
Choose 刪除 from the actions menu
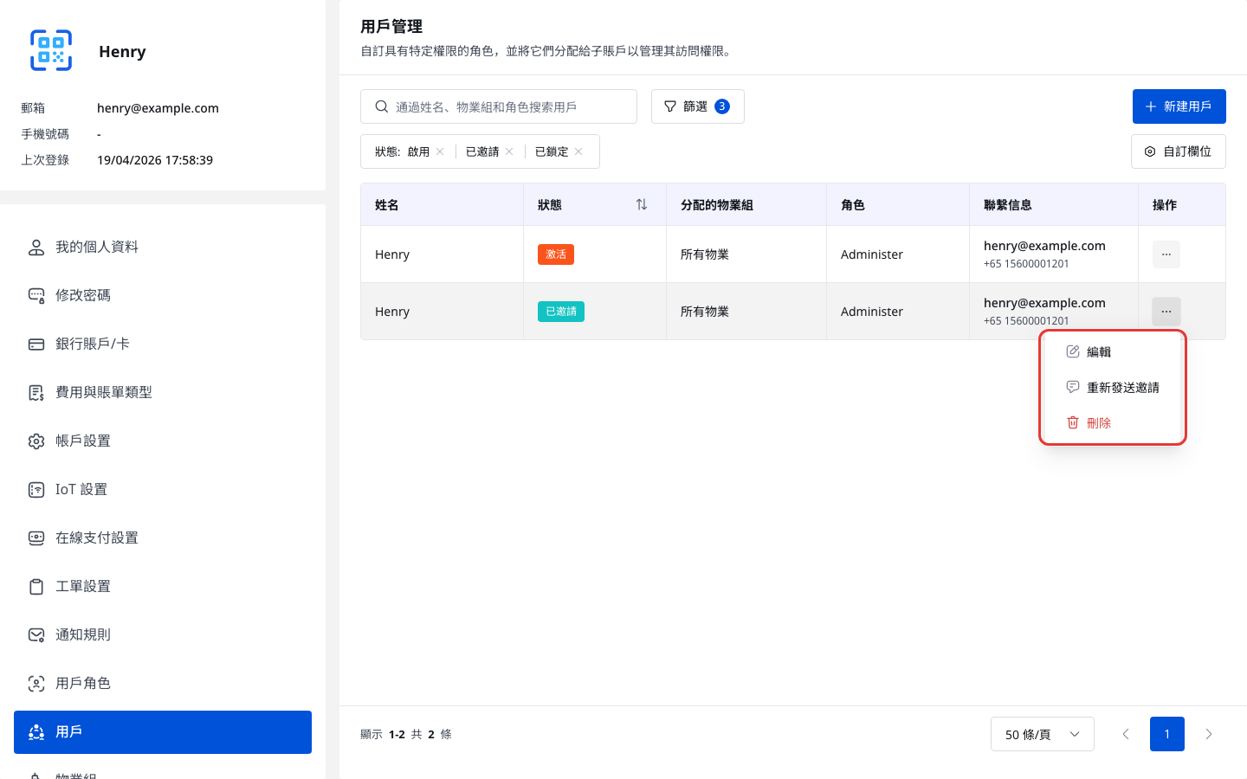[x=1113, y=423]
